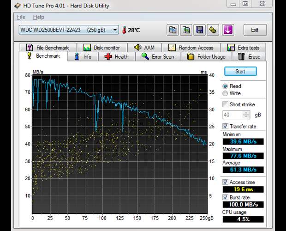The height and width of the screenshot is (231, 286).
Task: Click the HD Tune Pro title bar icon
Action: point(18,6)
